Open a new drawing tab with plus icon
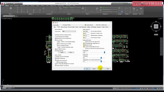This screenshot has height=92, width=164. click(x=17, y=16)
